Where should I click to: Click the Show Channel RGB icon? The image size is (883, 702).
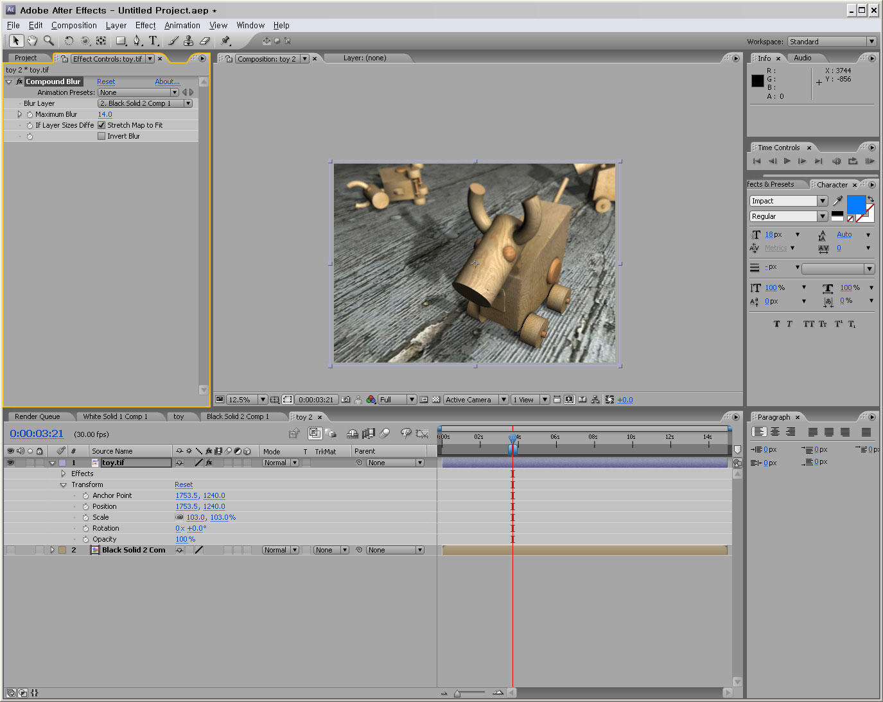(371, 400)
